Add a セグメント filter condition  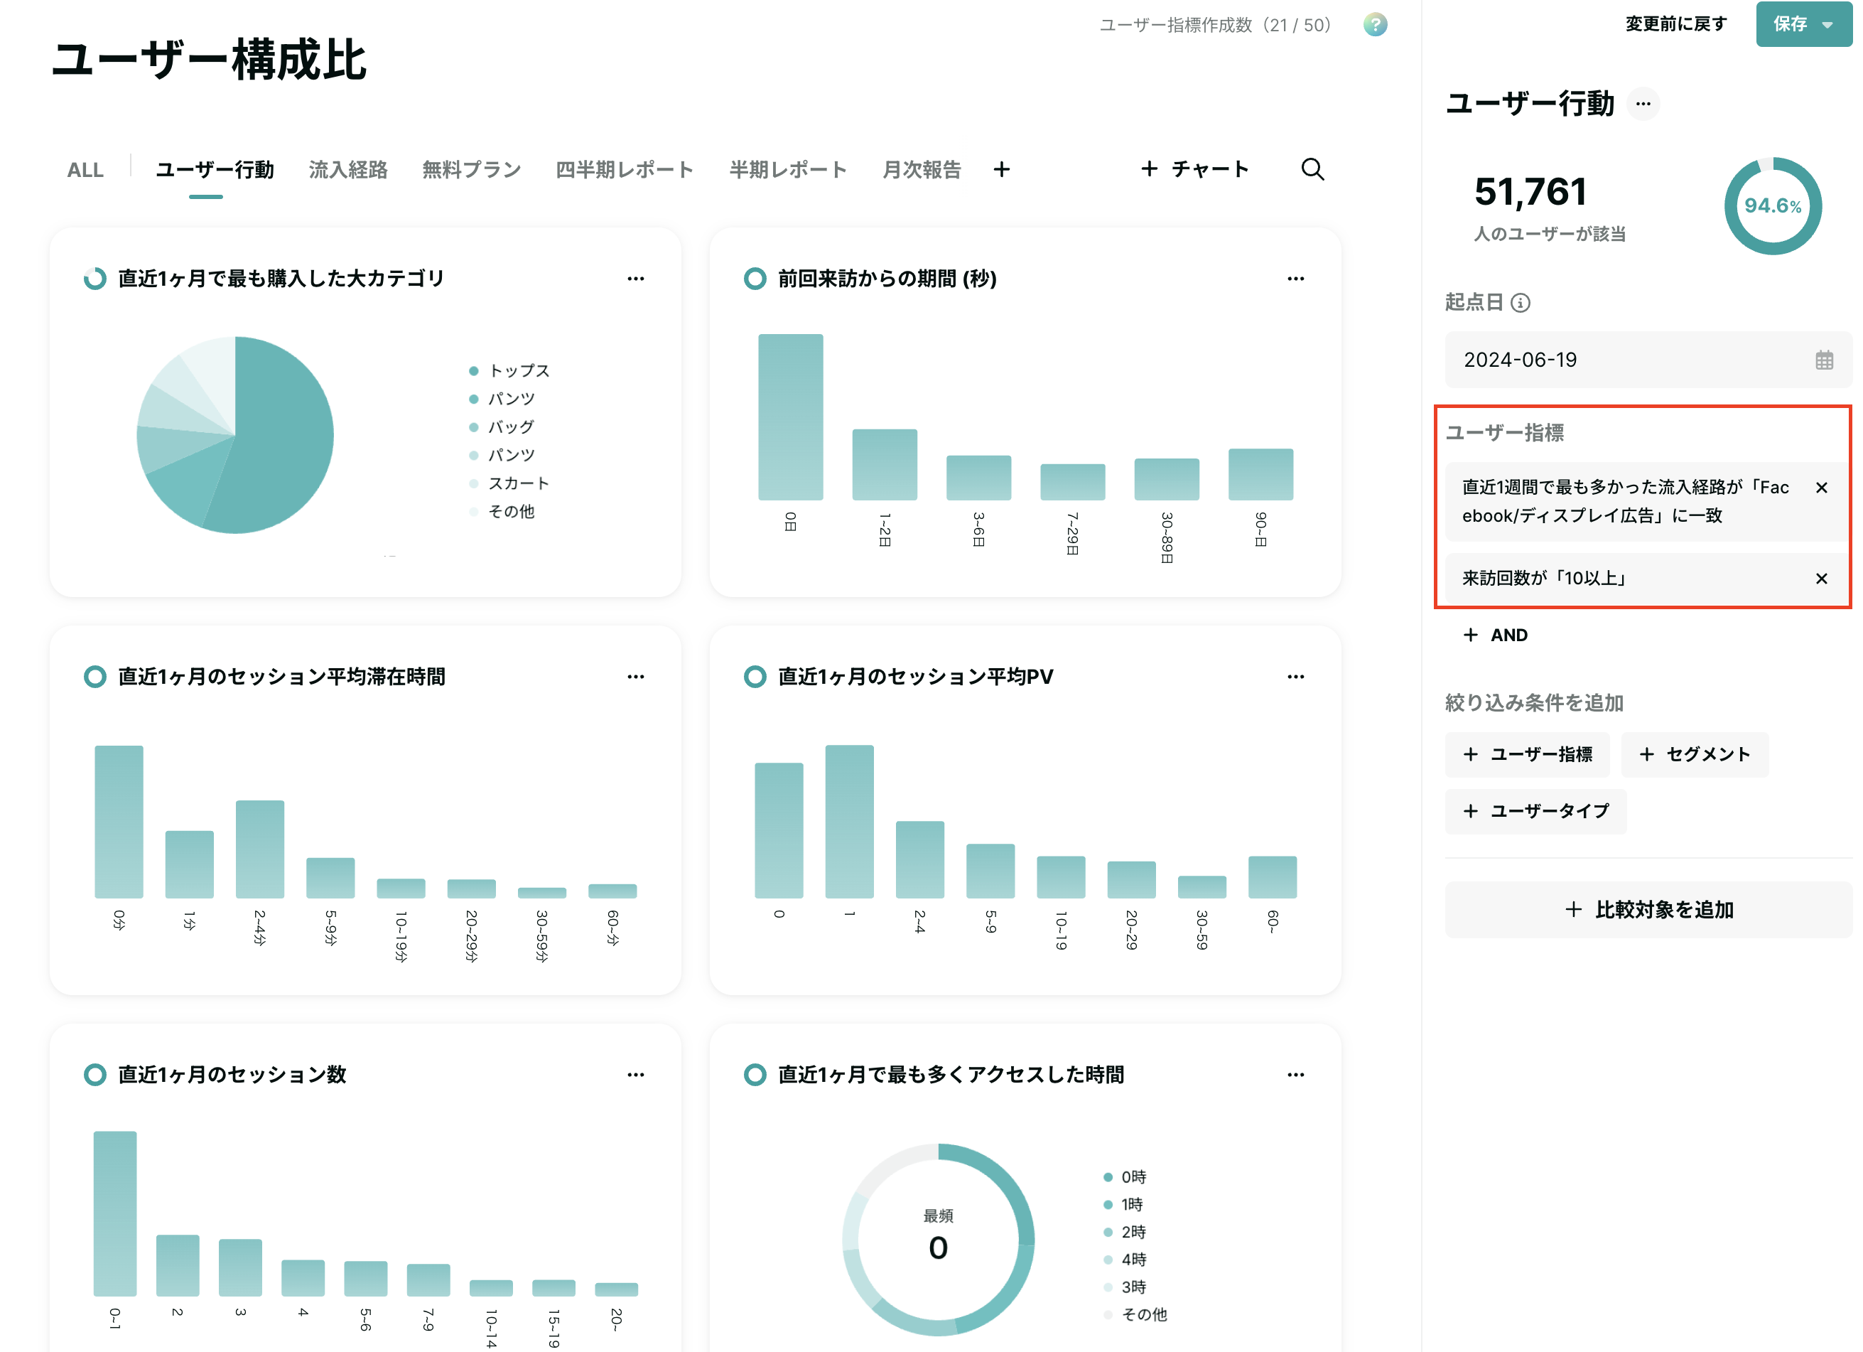1695,754
